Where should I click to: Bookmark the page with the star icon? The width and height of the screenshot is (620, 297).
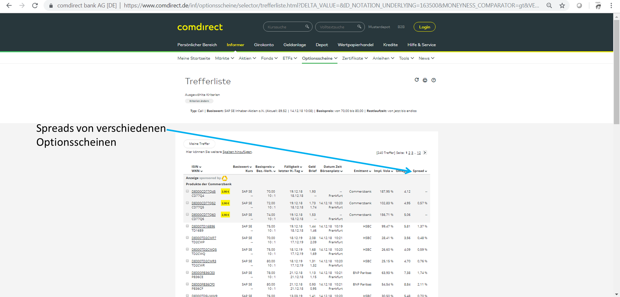click(x=562, y=6)
